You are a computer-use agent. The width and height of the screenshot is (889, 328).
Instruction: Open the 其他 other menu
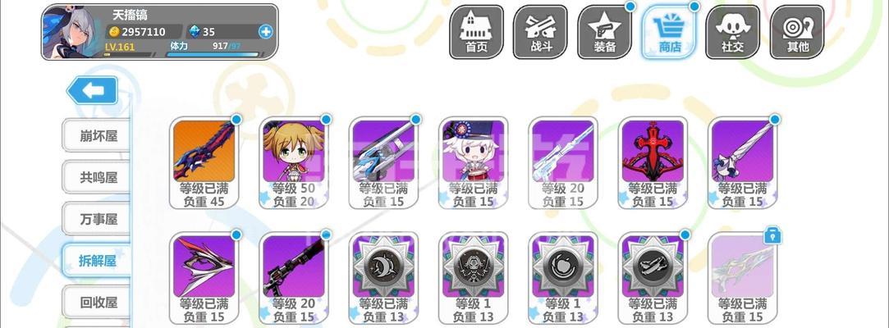click(797, 32)
